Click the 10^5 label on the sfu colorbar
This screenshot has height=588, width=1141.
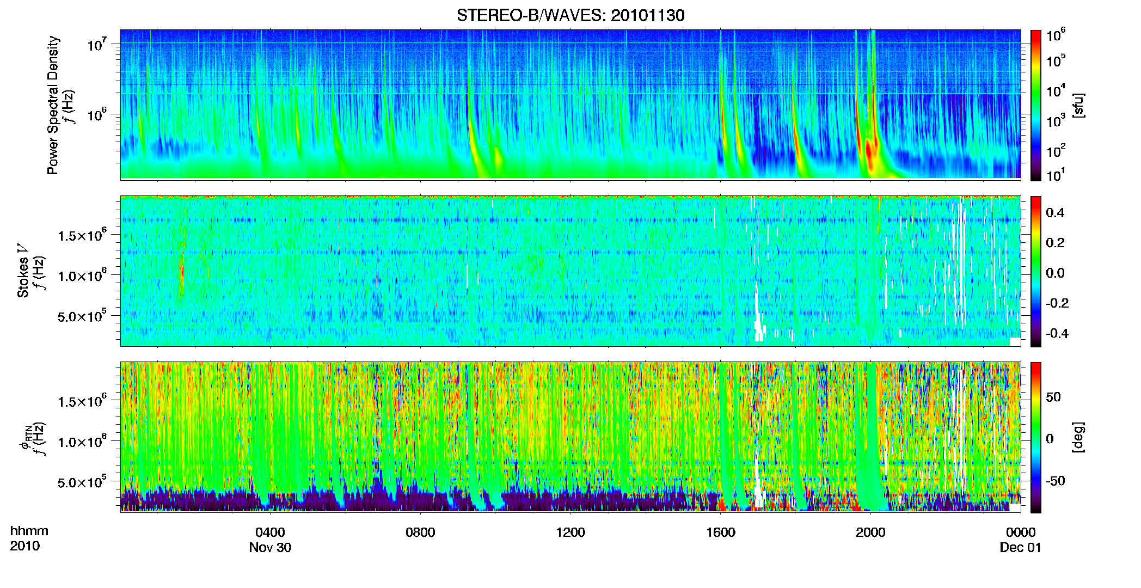(1056, 60)
